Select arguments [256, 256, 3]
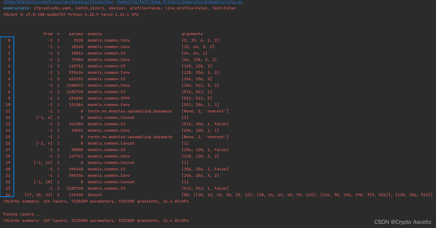The width and height of the screenshot is (436, 228). pyautogui.click(x=197, y=79)
